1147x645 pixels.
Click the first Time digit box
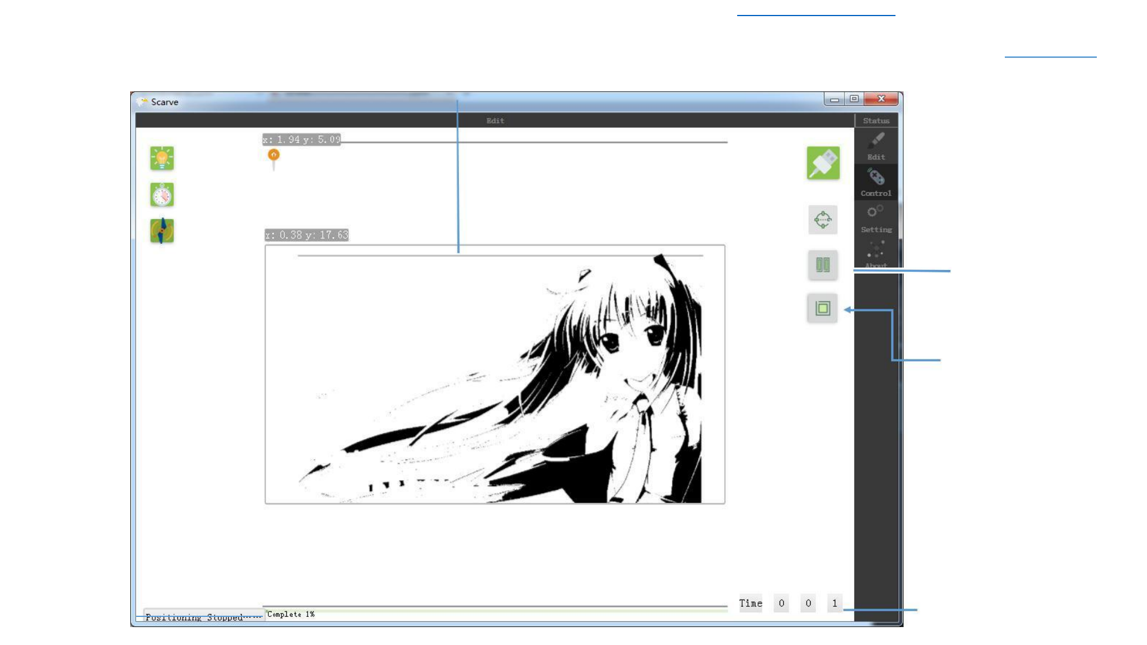coord(781,603)
